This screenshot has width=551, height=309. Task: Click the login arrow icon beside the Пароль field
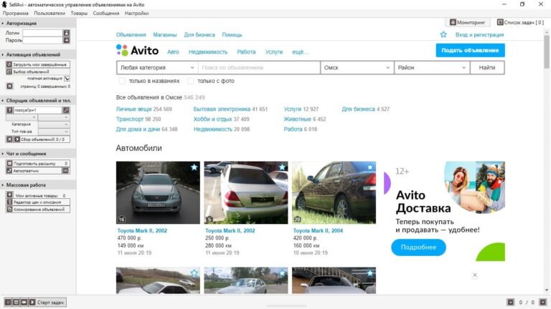[66, 40]
